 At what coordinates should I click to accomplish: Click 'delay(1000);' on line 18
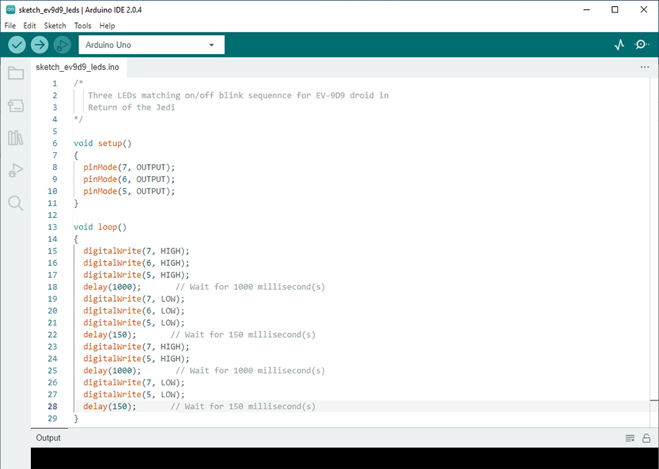112,287
